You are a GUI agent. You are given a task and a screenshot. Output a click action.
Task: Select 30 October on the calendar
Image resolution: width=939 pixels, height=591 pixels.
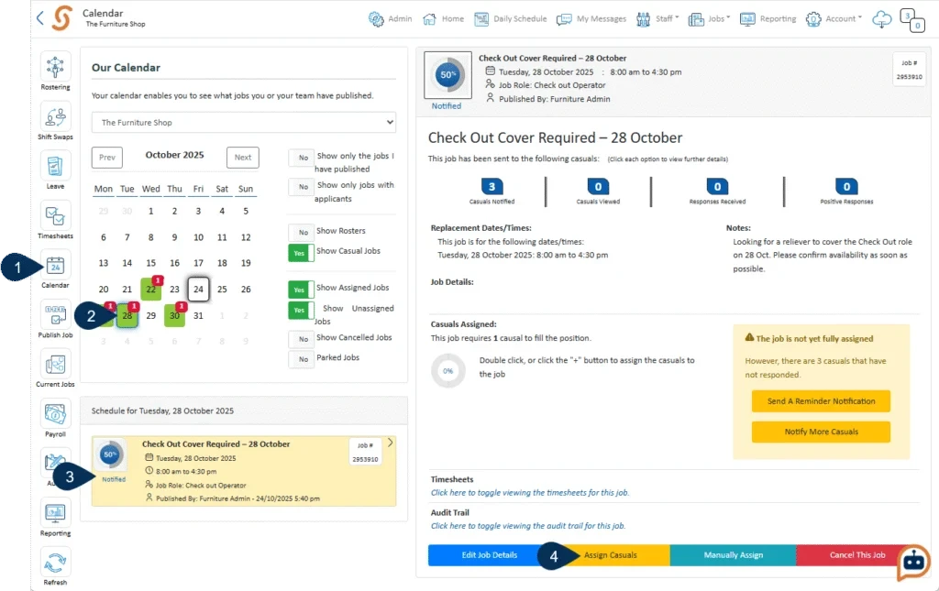(174, 316)
